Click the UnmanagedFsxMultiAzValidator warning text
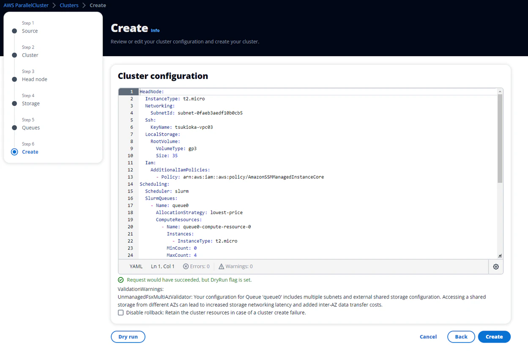 (301, 301)
